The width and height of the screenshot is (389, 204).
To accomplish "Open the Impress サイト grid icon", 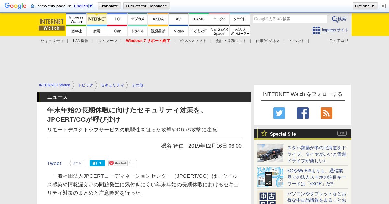I will (x=316, y=30).
